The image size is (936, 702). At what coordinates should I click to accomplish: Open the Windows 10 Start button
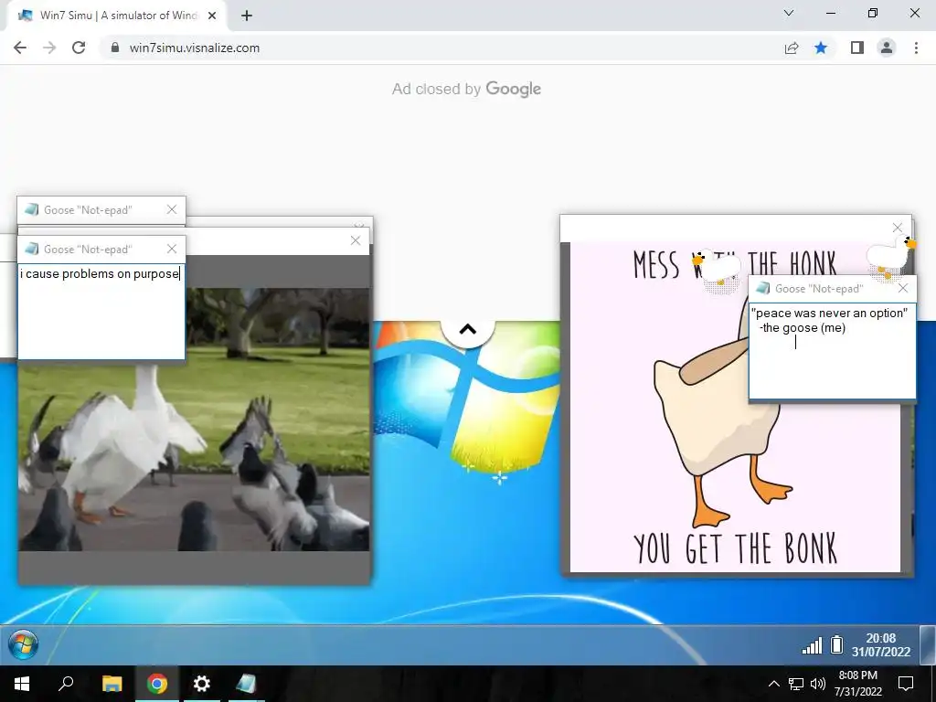(x=22, y=684)
